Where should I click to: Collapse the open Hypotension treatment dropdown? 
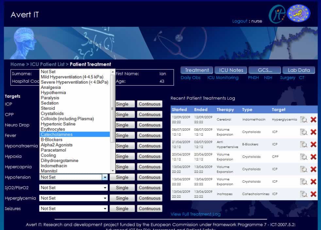point(105,177)
